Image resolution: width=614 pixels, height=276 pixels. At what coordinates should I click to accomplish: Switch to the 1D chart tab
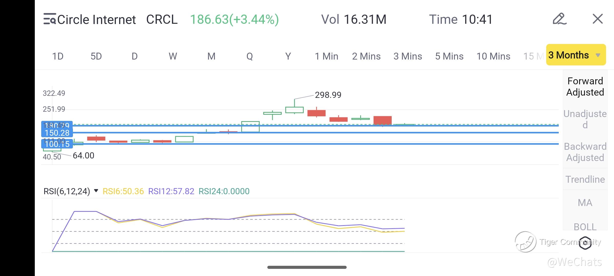[58, 56]
